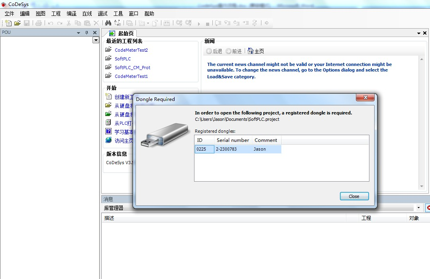Open the 窗口 menu
This screenshot has height=279, width=430.
coord(134,14)
